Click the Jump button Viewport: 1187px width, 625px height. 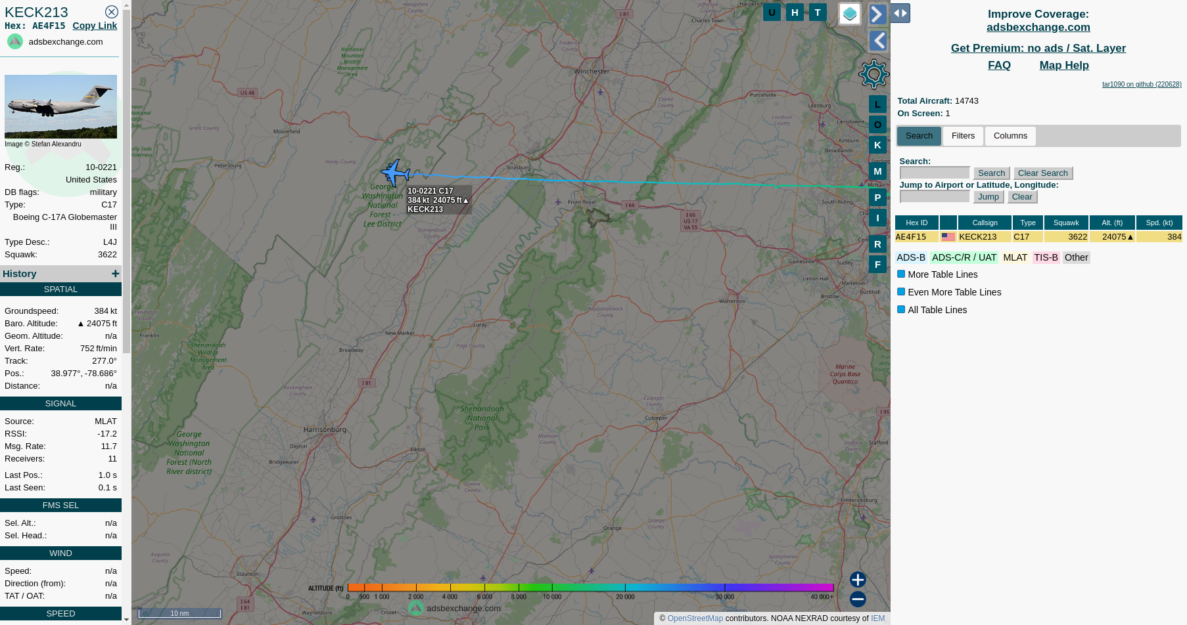[x=988, y=197]
